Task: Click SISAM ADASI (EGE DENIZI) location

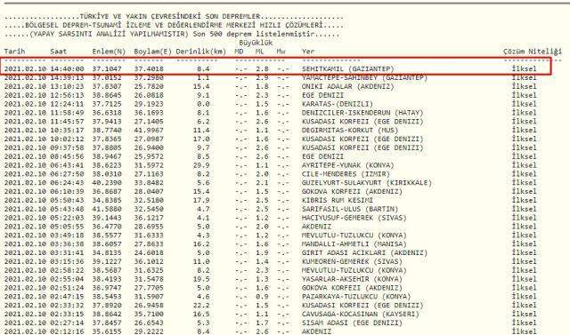Action: pos(352,323)
